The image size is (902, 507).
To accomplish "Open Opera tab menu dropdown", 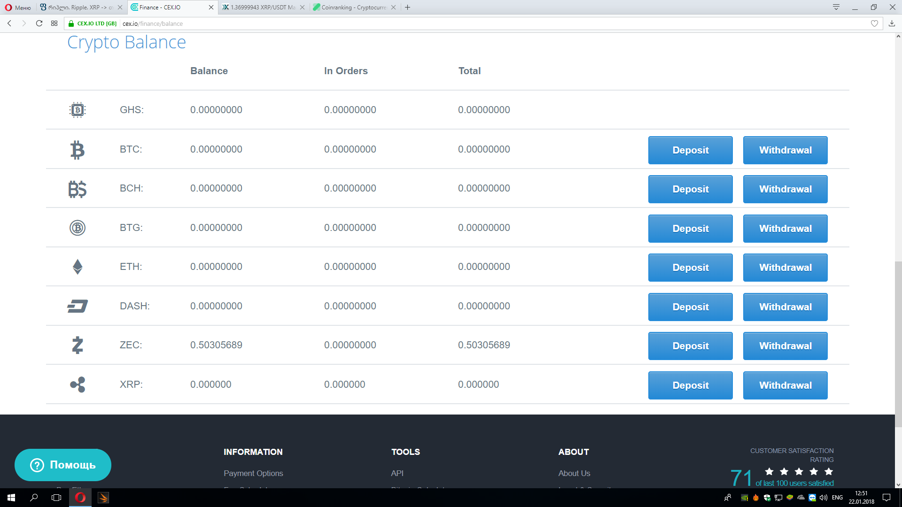I will coord(836,7).
